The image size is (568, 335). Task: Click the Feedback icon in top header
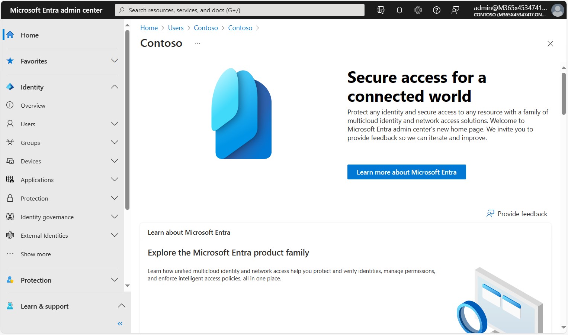[x=455, y=10]
